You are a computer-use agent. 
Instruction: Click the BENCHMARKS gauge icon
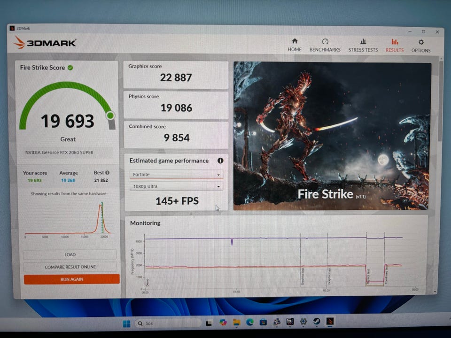click(x=325, y=41)
